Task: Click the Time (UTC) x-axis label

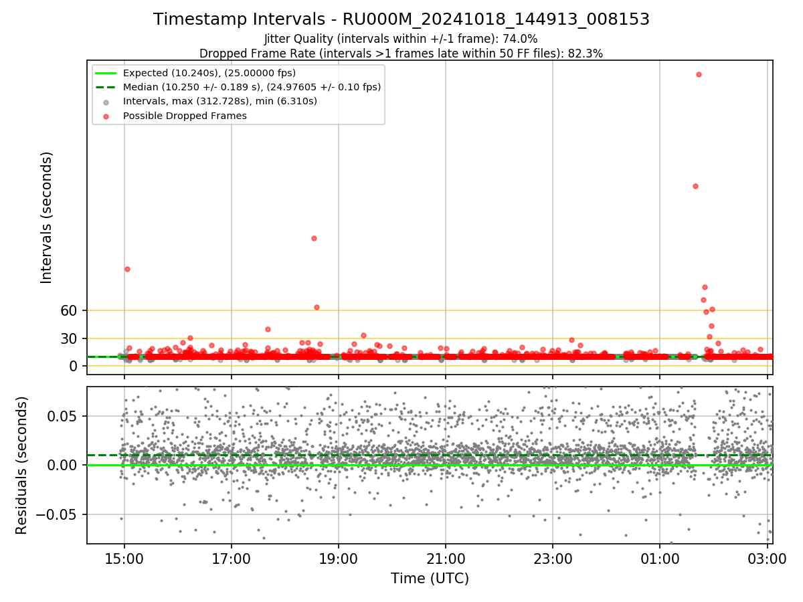Action: coord(430,579)
